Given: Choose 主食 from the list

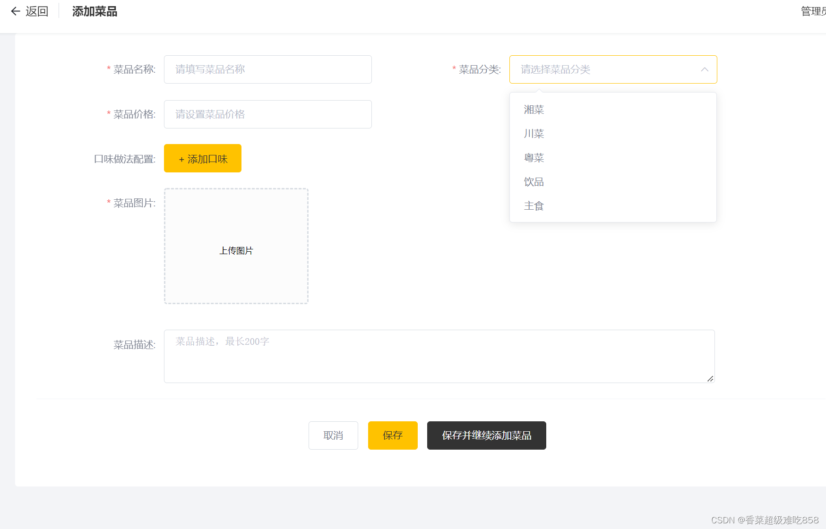Looking at the screenshot, I should coord(613,206).
